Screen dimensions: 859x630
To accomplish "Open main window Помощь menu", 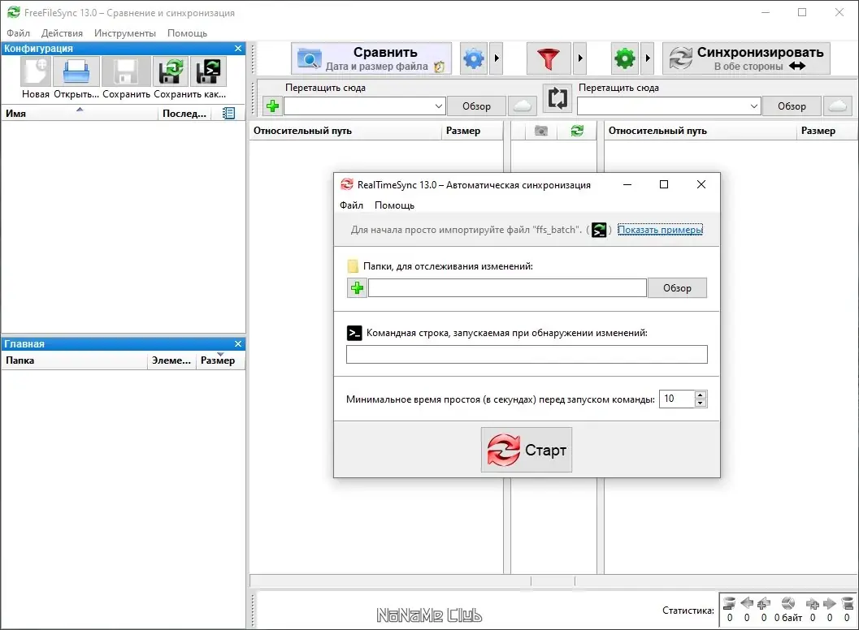I will (x=188, y=32).
